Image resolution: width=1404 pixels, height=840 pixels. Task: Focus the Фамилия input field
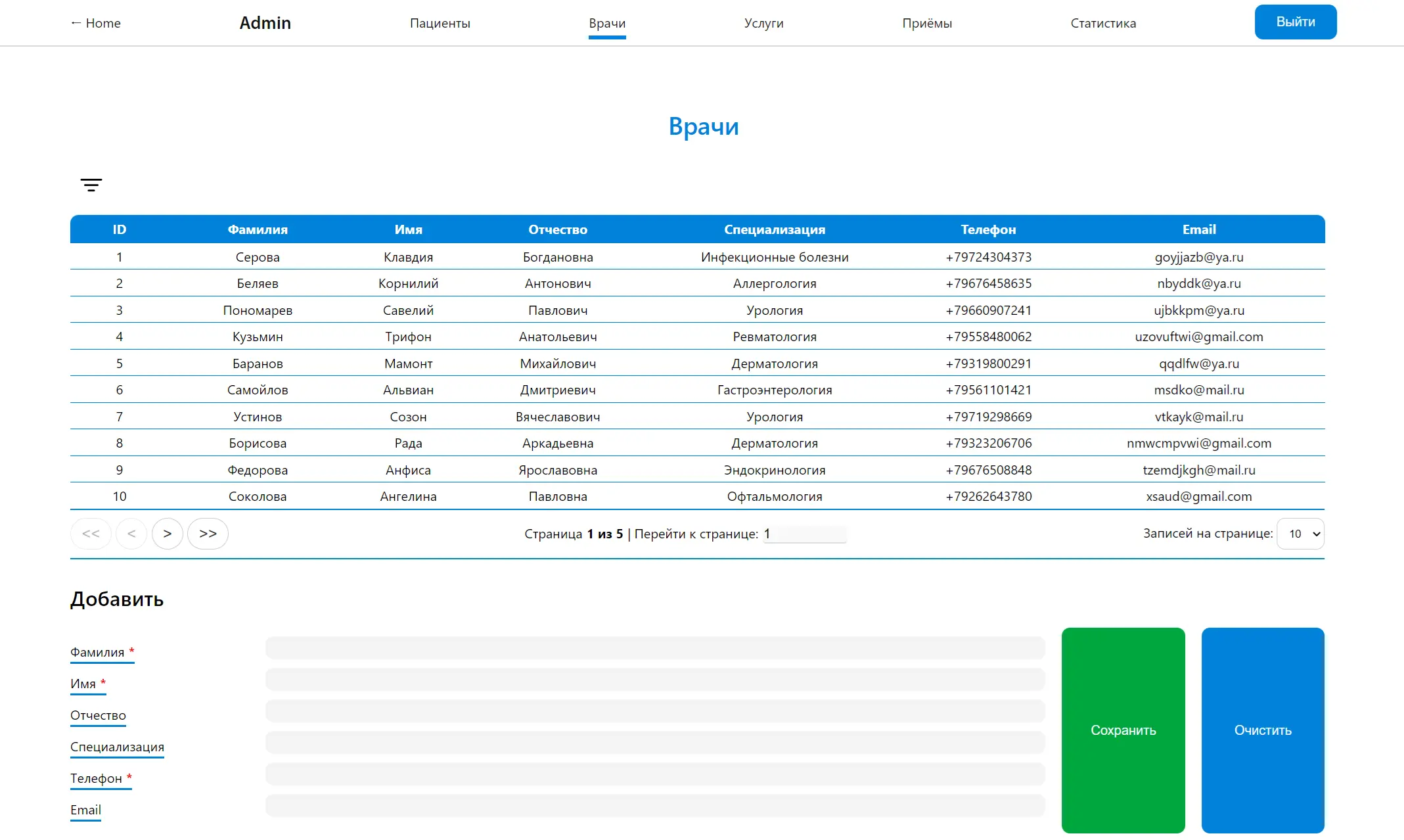654,648
